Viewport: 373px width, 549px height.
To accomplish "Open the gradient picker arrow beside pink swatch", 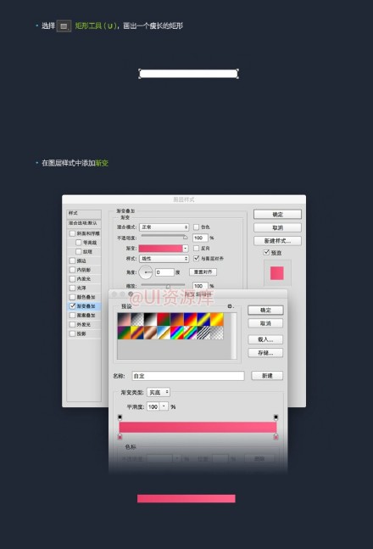I will click(186, 249).
